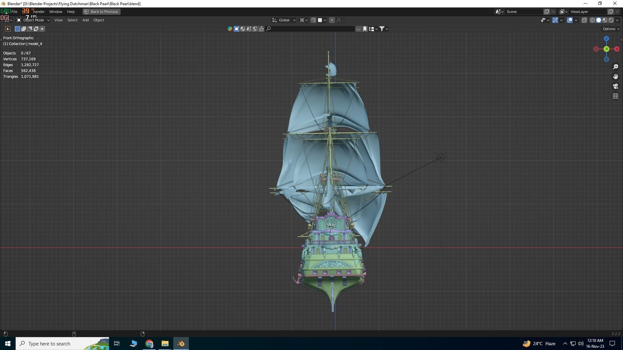The height and width of the screenshot is (350, 623).
Task: Click the stamp-shaped filter icon
Action: click(x=261, y=29)
